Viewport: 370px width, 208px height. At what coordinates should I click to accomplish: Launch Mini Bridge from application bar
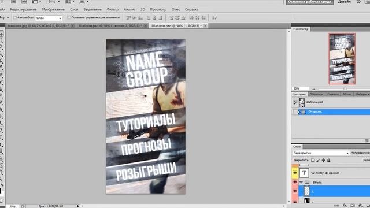click(24, 2)
